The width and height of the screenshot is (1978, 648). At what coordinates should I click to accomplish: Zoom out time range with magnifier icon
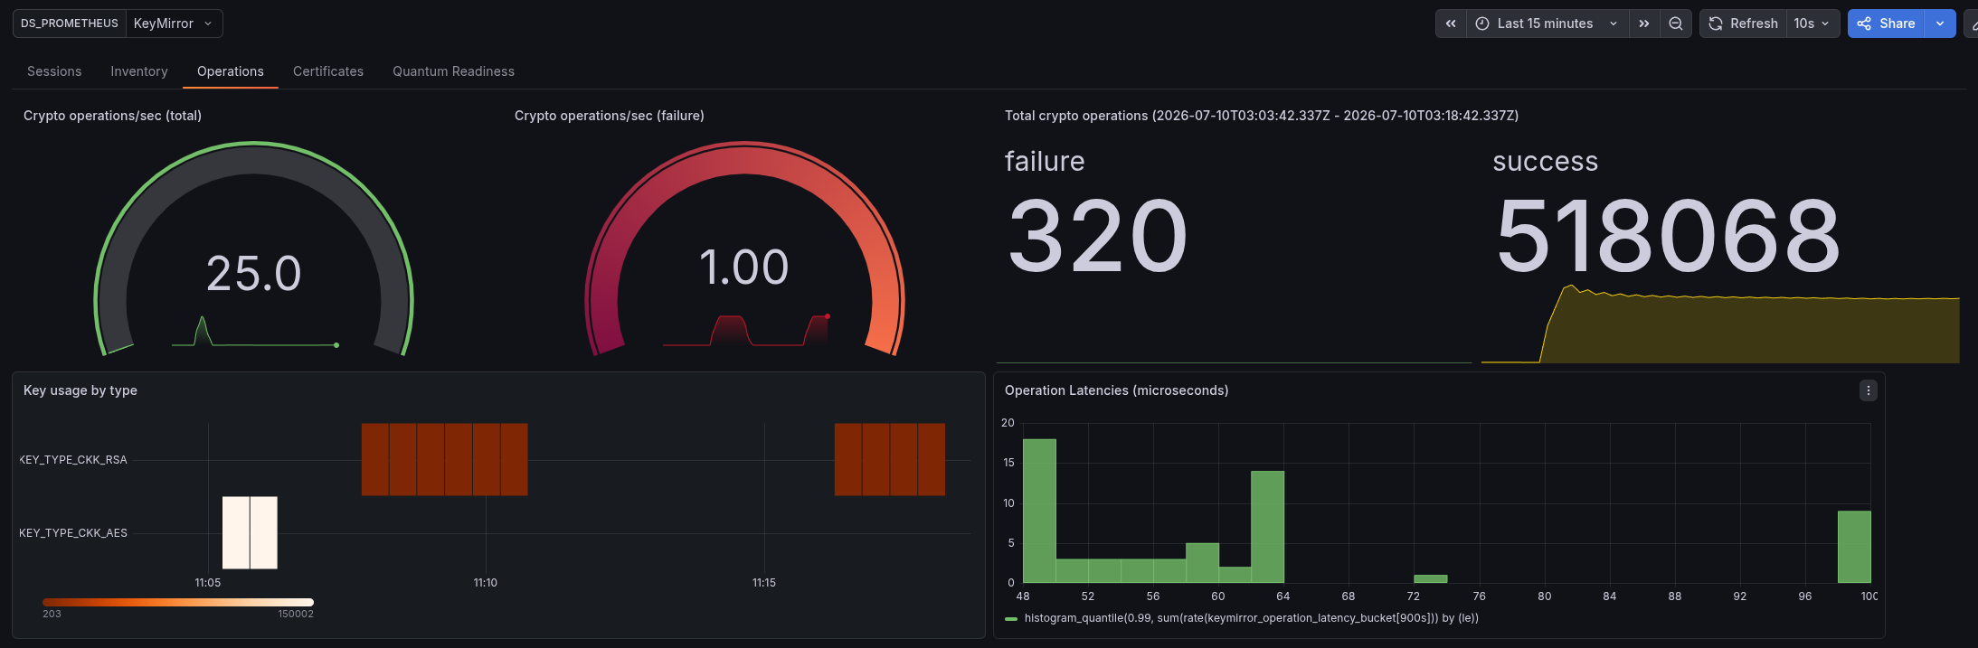tap(1676, 23)
